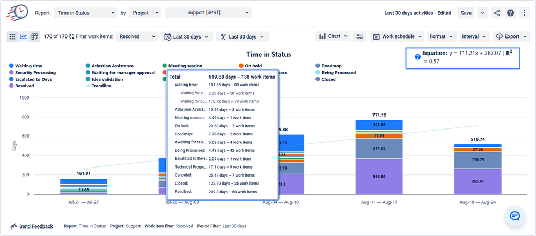The height and width of the screenshot is (236, 536).
Task: Expand the Chart type dropdown
Action: tap(333, 36)
